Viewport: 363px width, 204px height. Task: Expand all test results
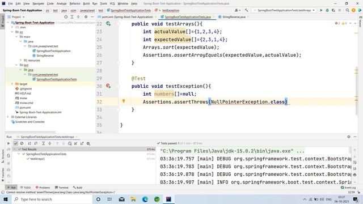tap(43, 143)
